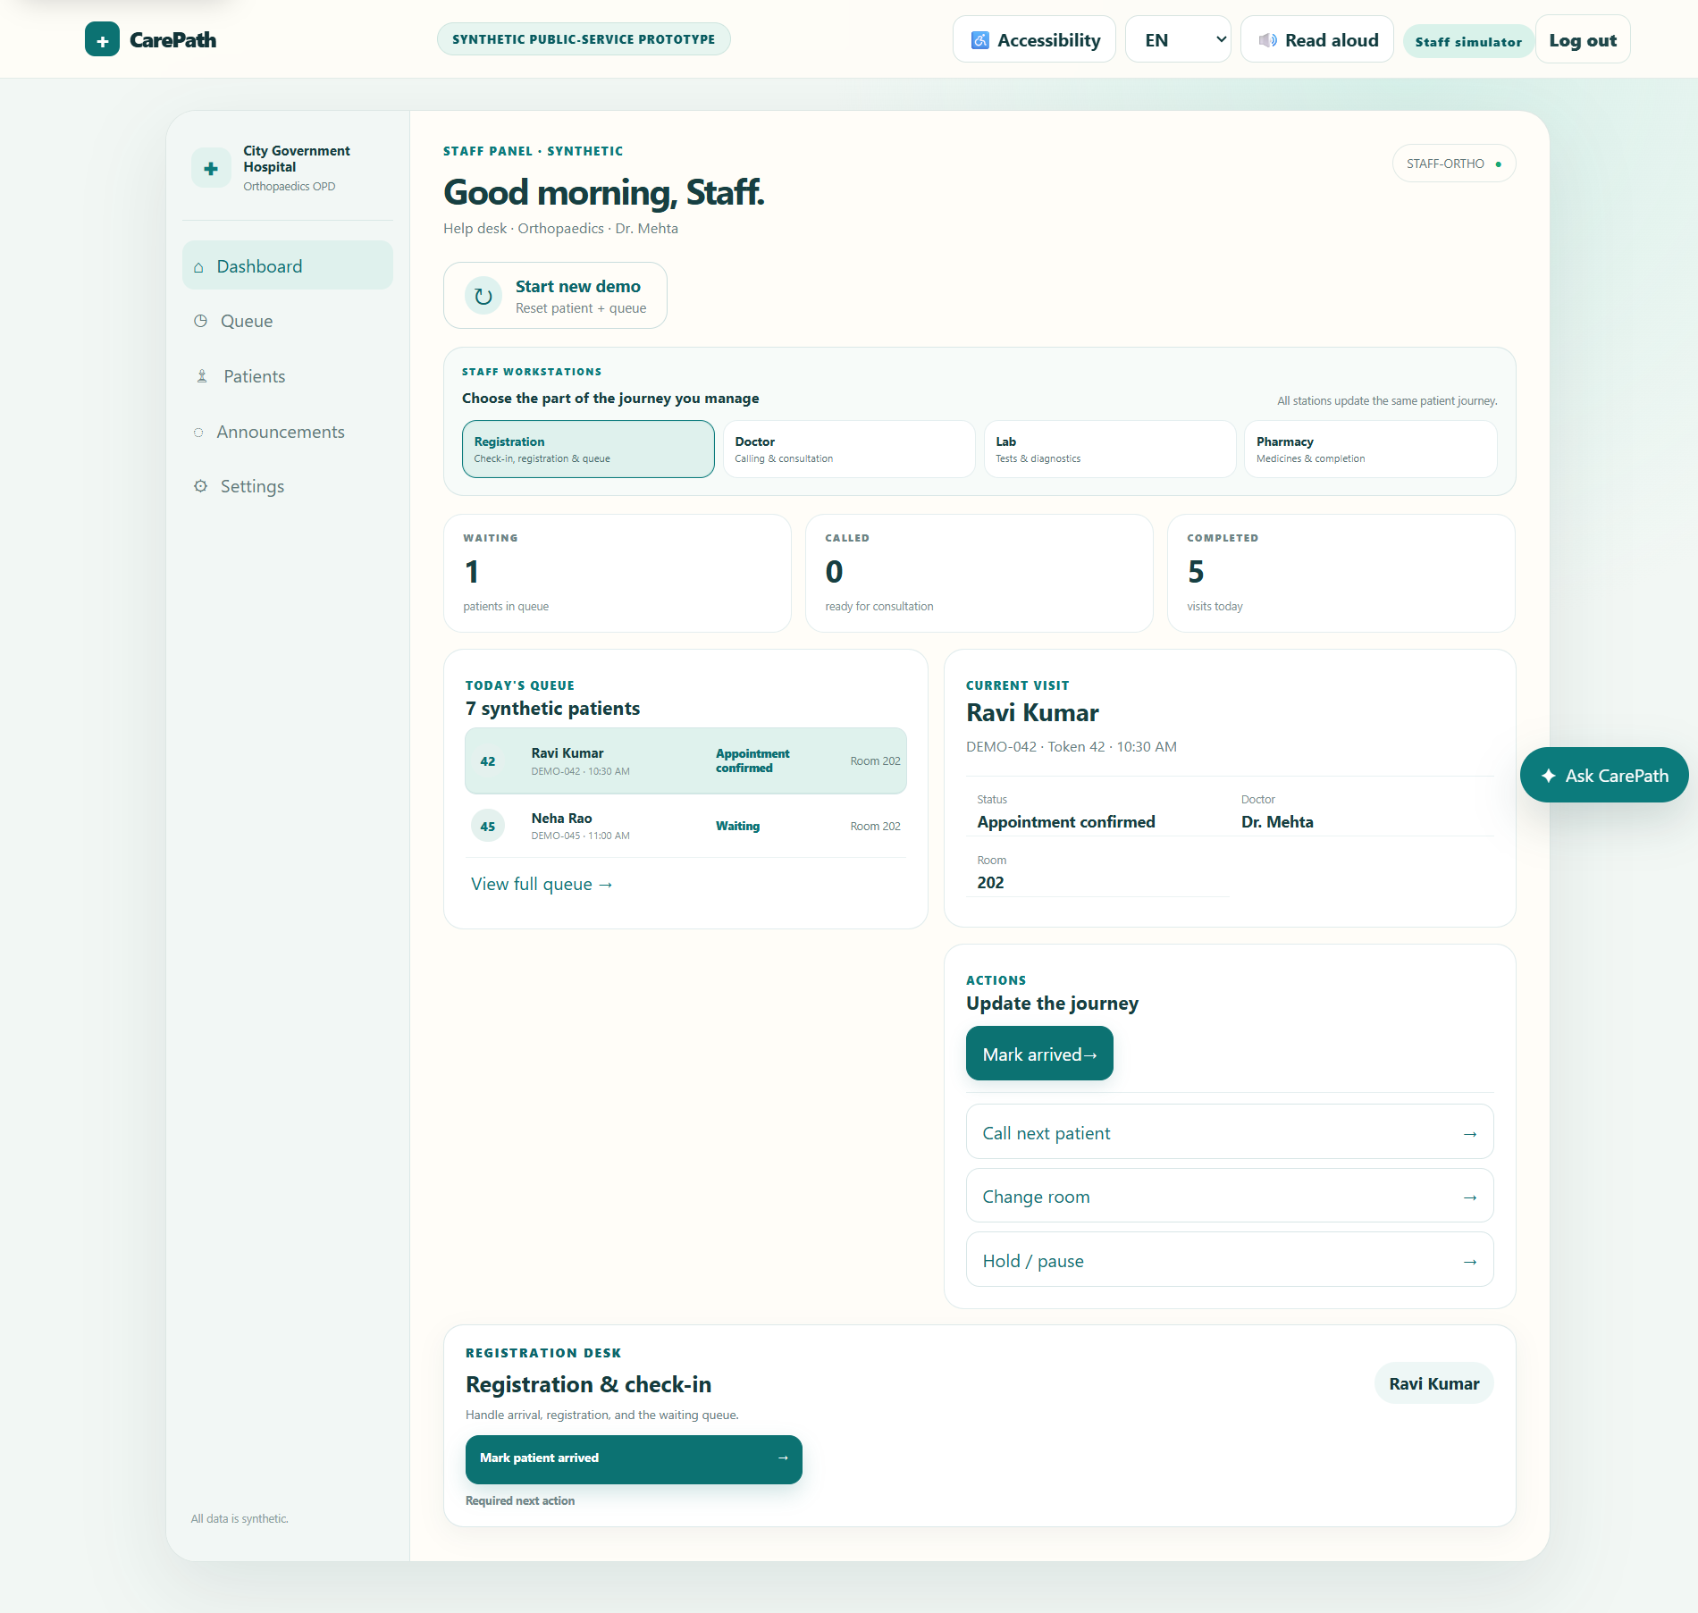Click the arrow on Change room

click(x=1470, y=1197)
